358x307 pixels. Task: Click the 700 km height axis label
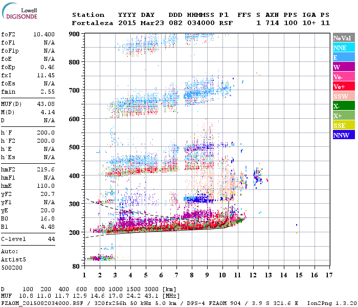pos(74,91)
